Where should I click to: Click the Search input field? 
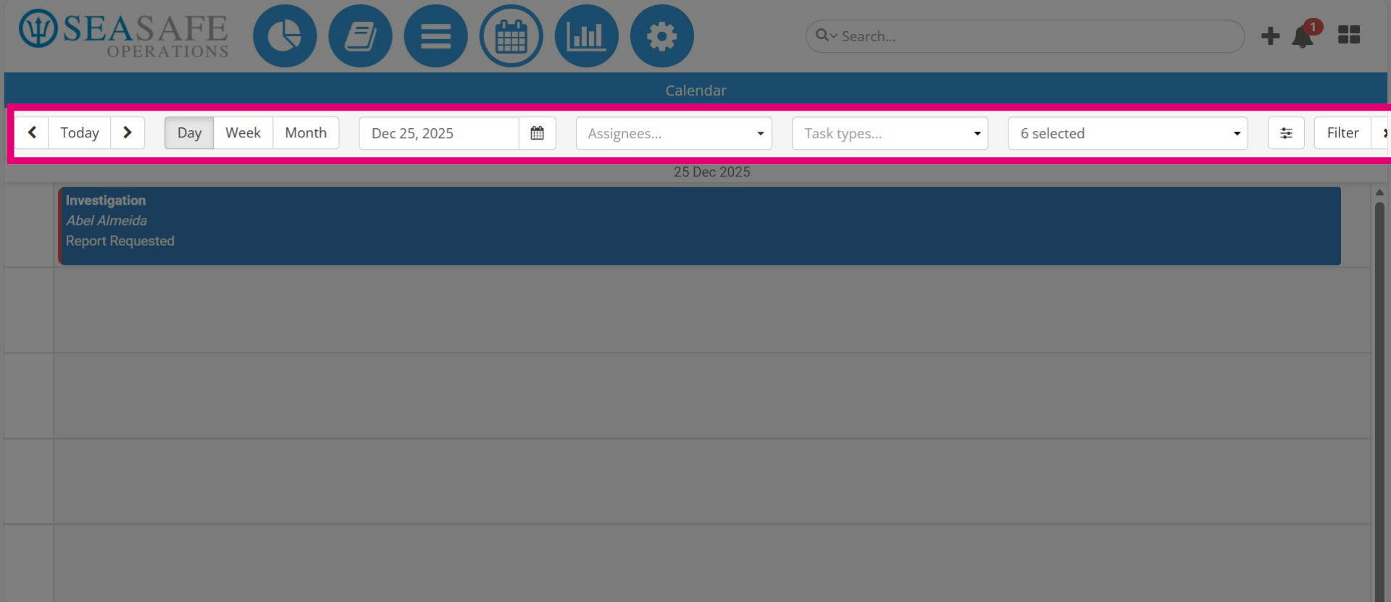tap(1025, 36)
